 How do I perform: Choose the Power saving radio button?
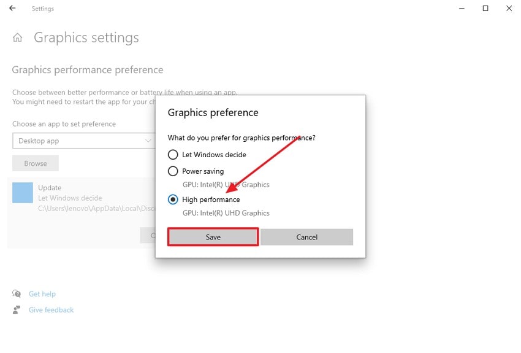(x=173, y=171)
